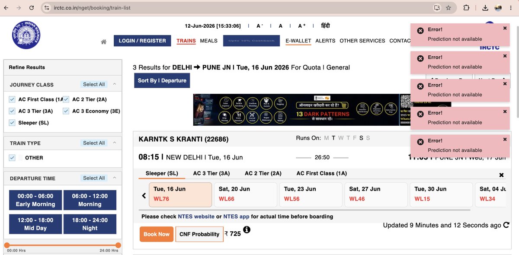Go back using browser back arrow
This screenshot has height=255, width=519.
[6, 8]
